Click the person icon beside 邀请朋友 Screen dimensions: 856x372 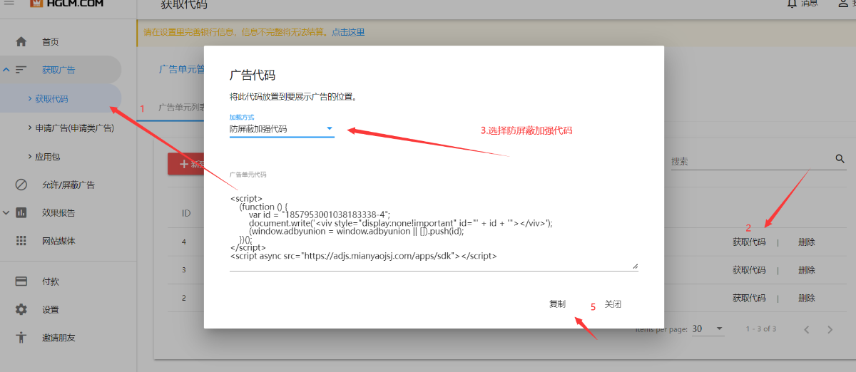pyautogui.click(x=21, y=337)
